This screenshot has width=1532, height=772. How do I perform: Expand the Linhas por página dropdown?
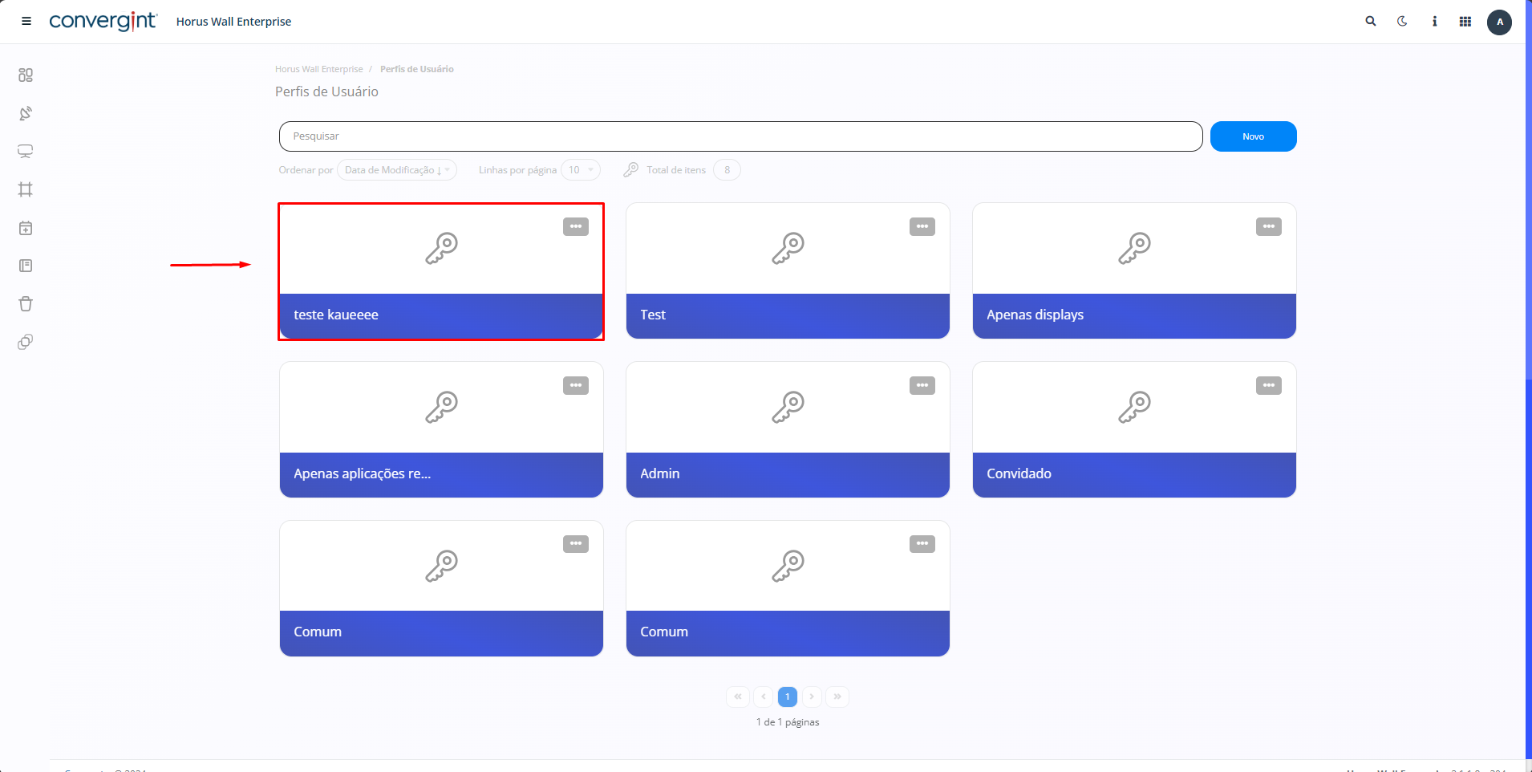click(x=580, y=170)
